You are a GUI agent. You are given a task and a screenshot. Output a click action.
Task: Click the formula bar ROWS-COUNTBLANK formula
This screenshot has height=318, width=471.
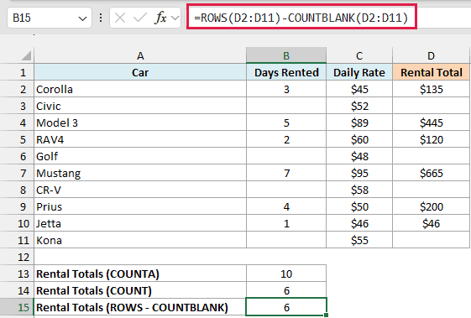[301, 18]
